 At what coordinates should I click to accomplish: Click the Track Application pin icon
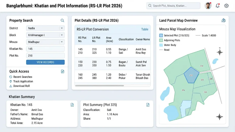(x=11, y=81)
